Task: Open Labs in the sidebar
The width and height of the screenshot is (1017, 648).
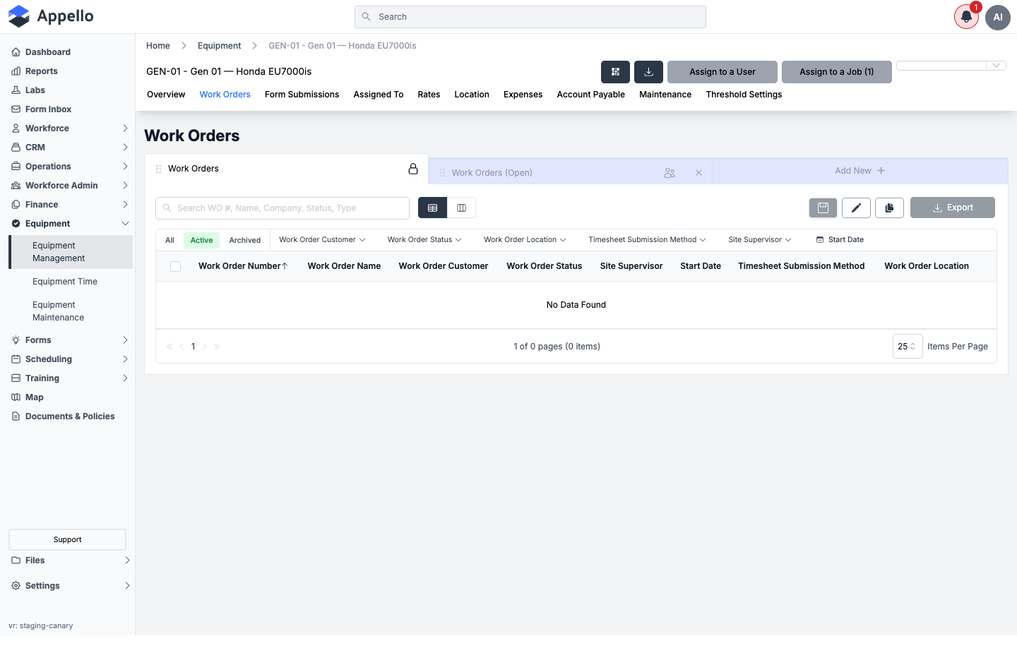Action: click(35, 90)
